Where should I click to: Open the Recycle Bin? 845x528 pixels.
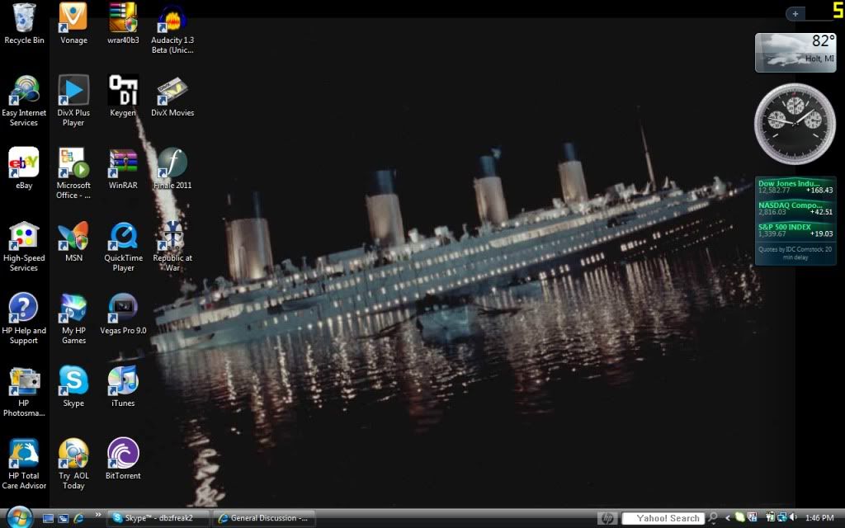coord(24,18)
